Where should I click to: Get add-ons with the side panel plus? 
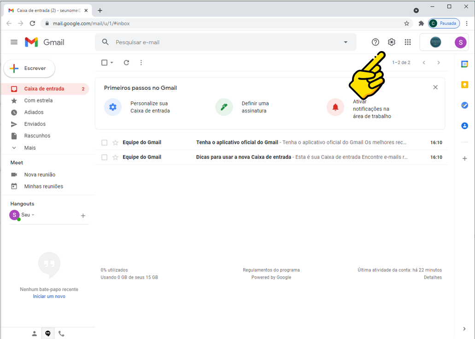click(x=464, y=158)
